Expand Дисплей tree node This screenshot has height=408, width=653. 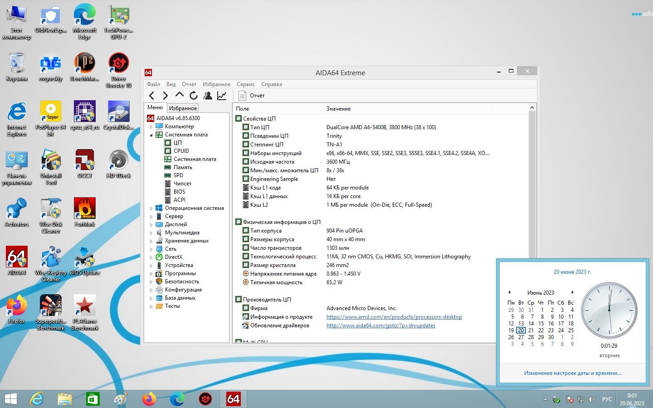(x=151, y=225)
